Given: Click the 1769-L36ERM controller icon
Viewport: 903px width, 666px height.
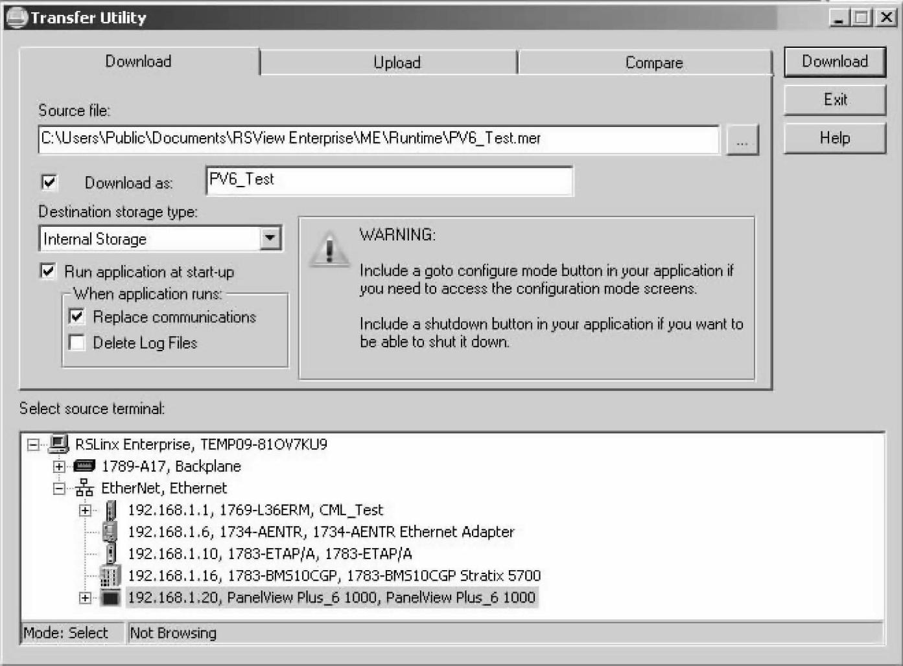Looking at the screenshot, I should click(x=111, y=510).
